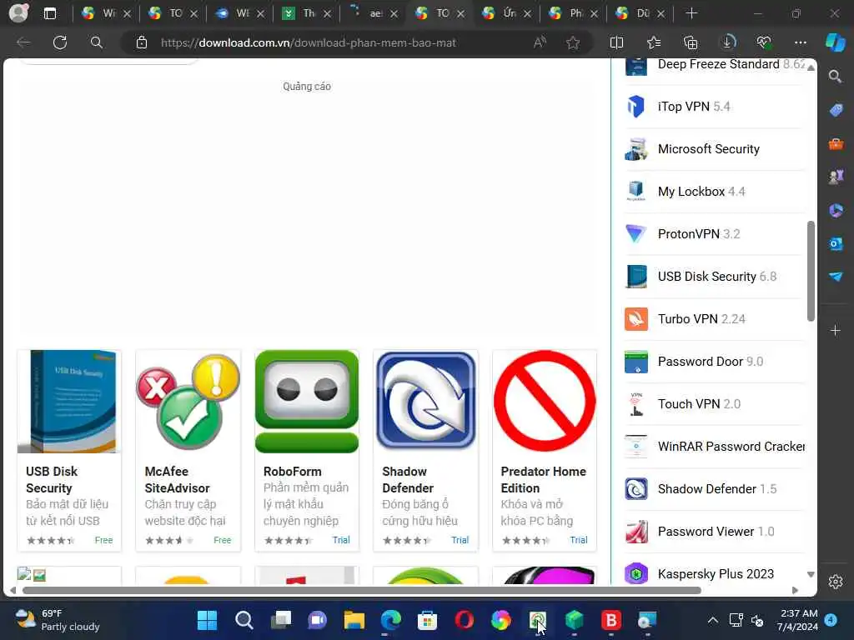Click the McAfee SiteAdvisor card image
854x640 pixels.
pos(188,401)
